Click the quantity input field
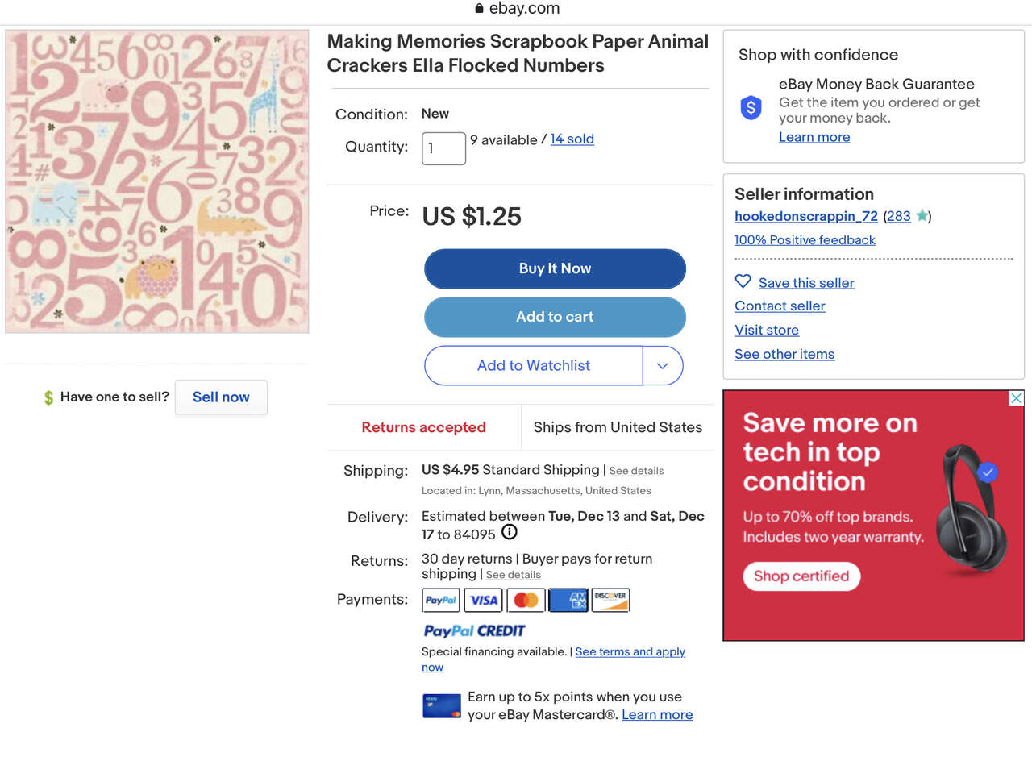Image resolution: width=1032 pixels, height=757 pixels. [443, 148]
